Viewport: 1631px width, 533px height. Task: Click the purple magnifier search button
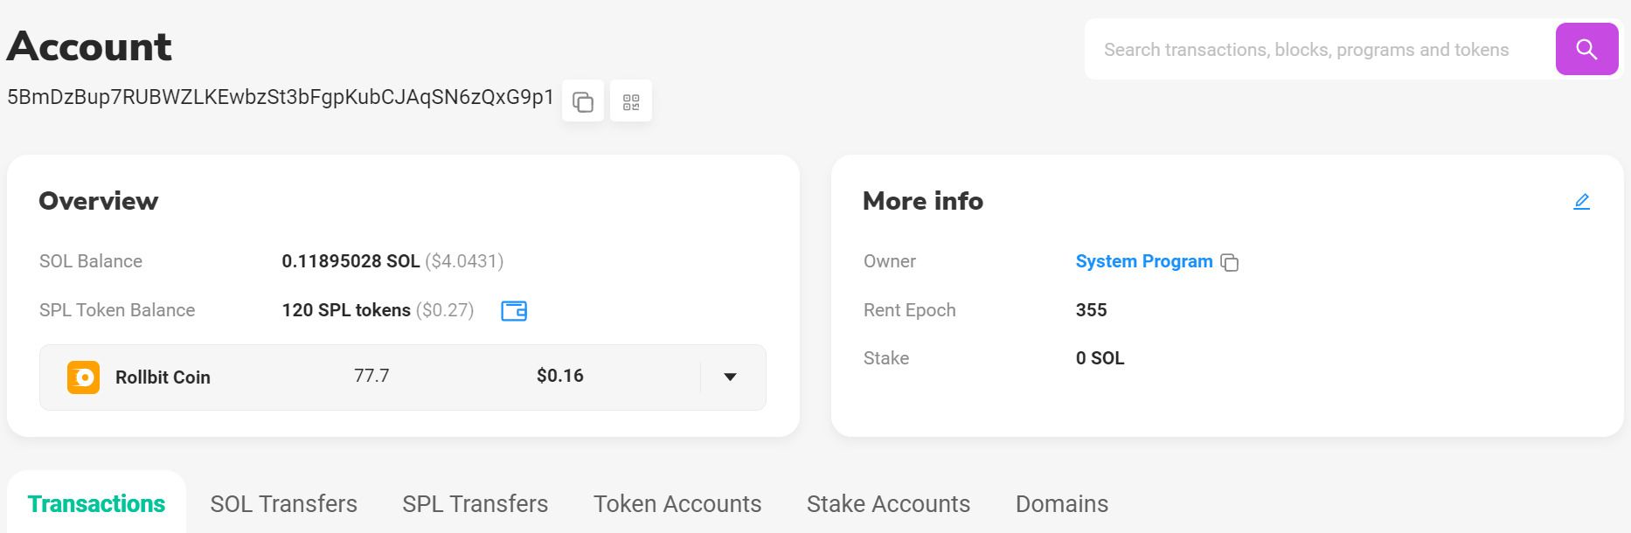click(1586, 49)
